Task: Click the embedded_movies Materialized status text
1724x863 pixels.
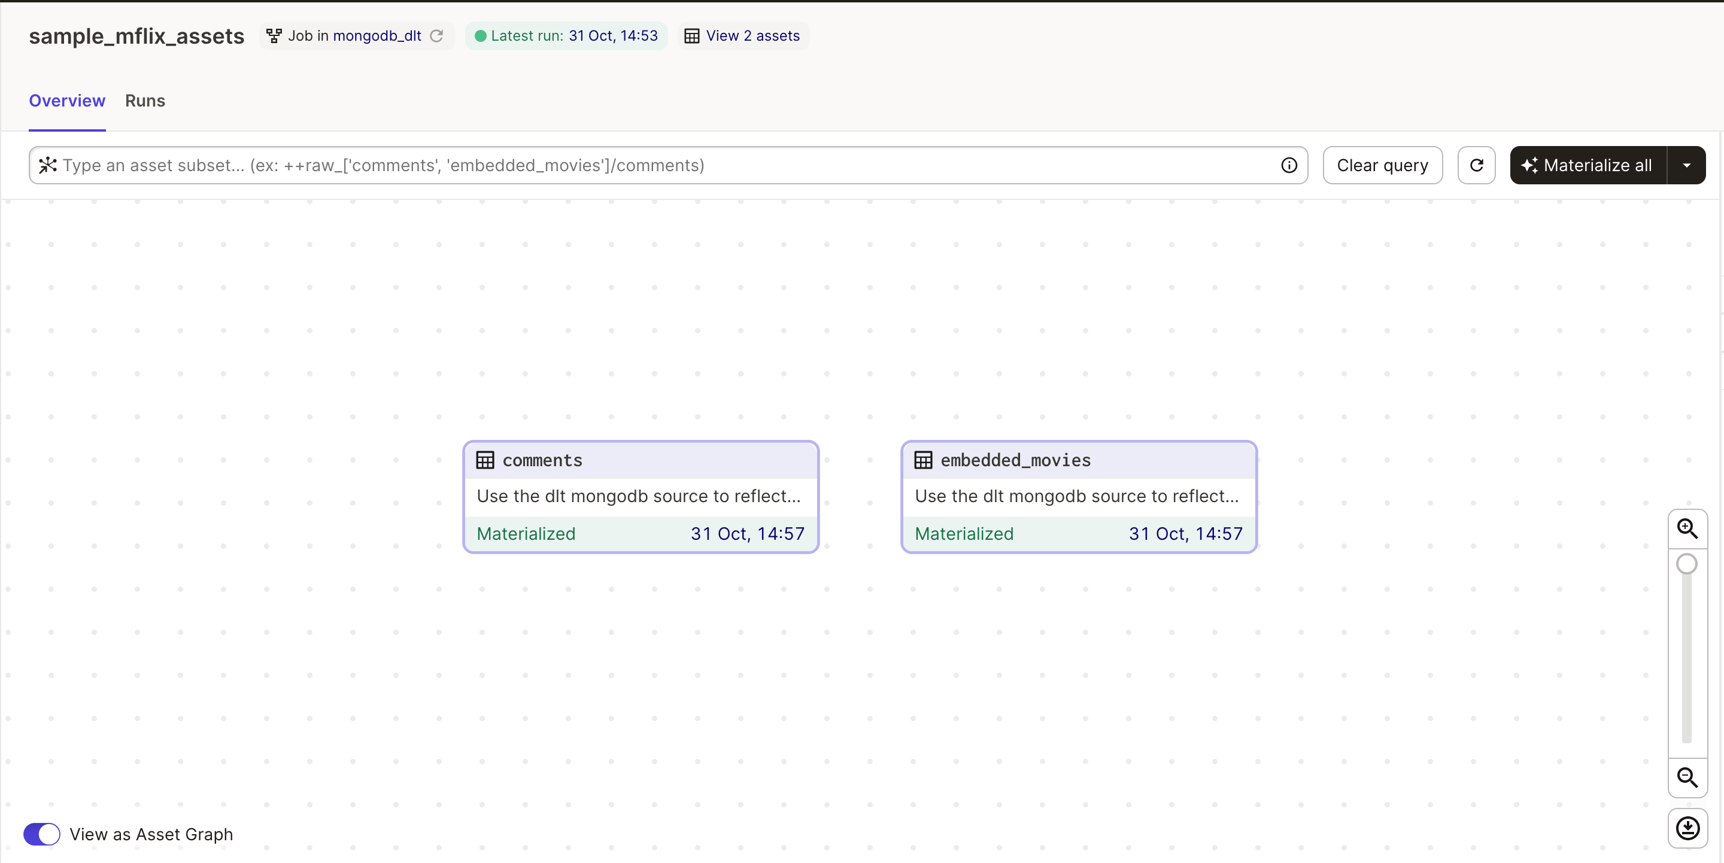Action: (x=964, y=534)
